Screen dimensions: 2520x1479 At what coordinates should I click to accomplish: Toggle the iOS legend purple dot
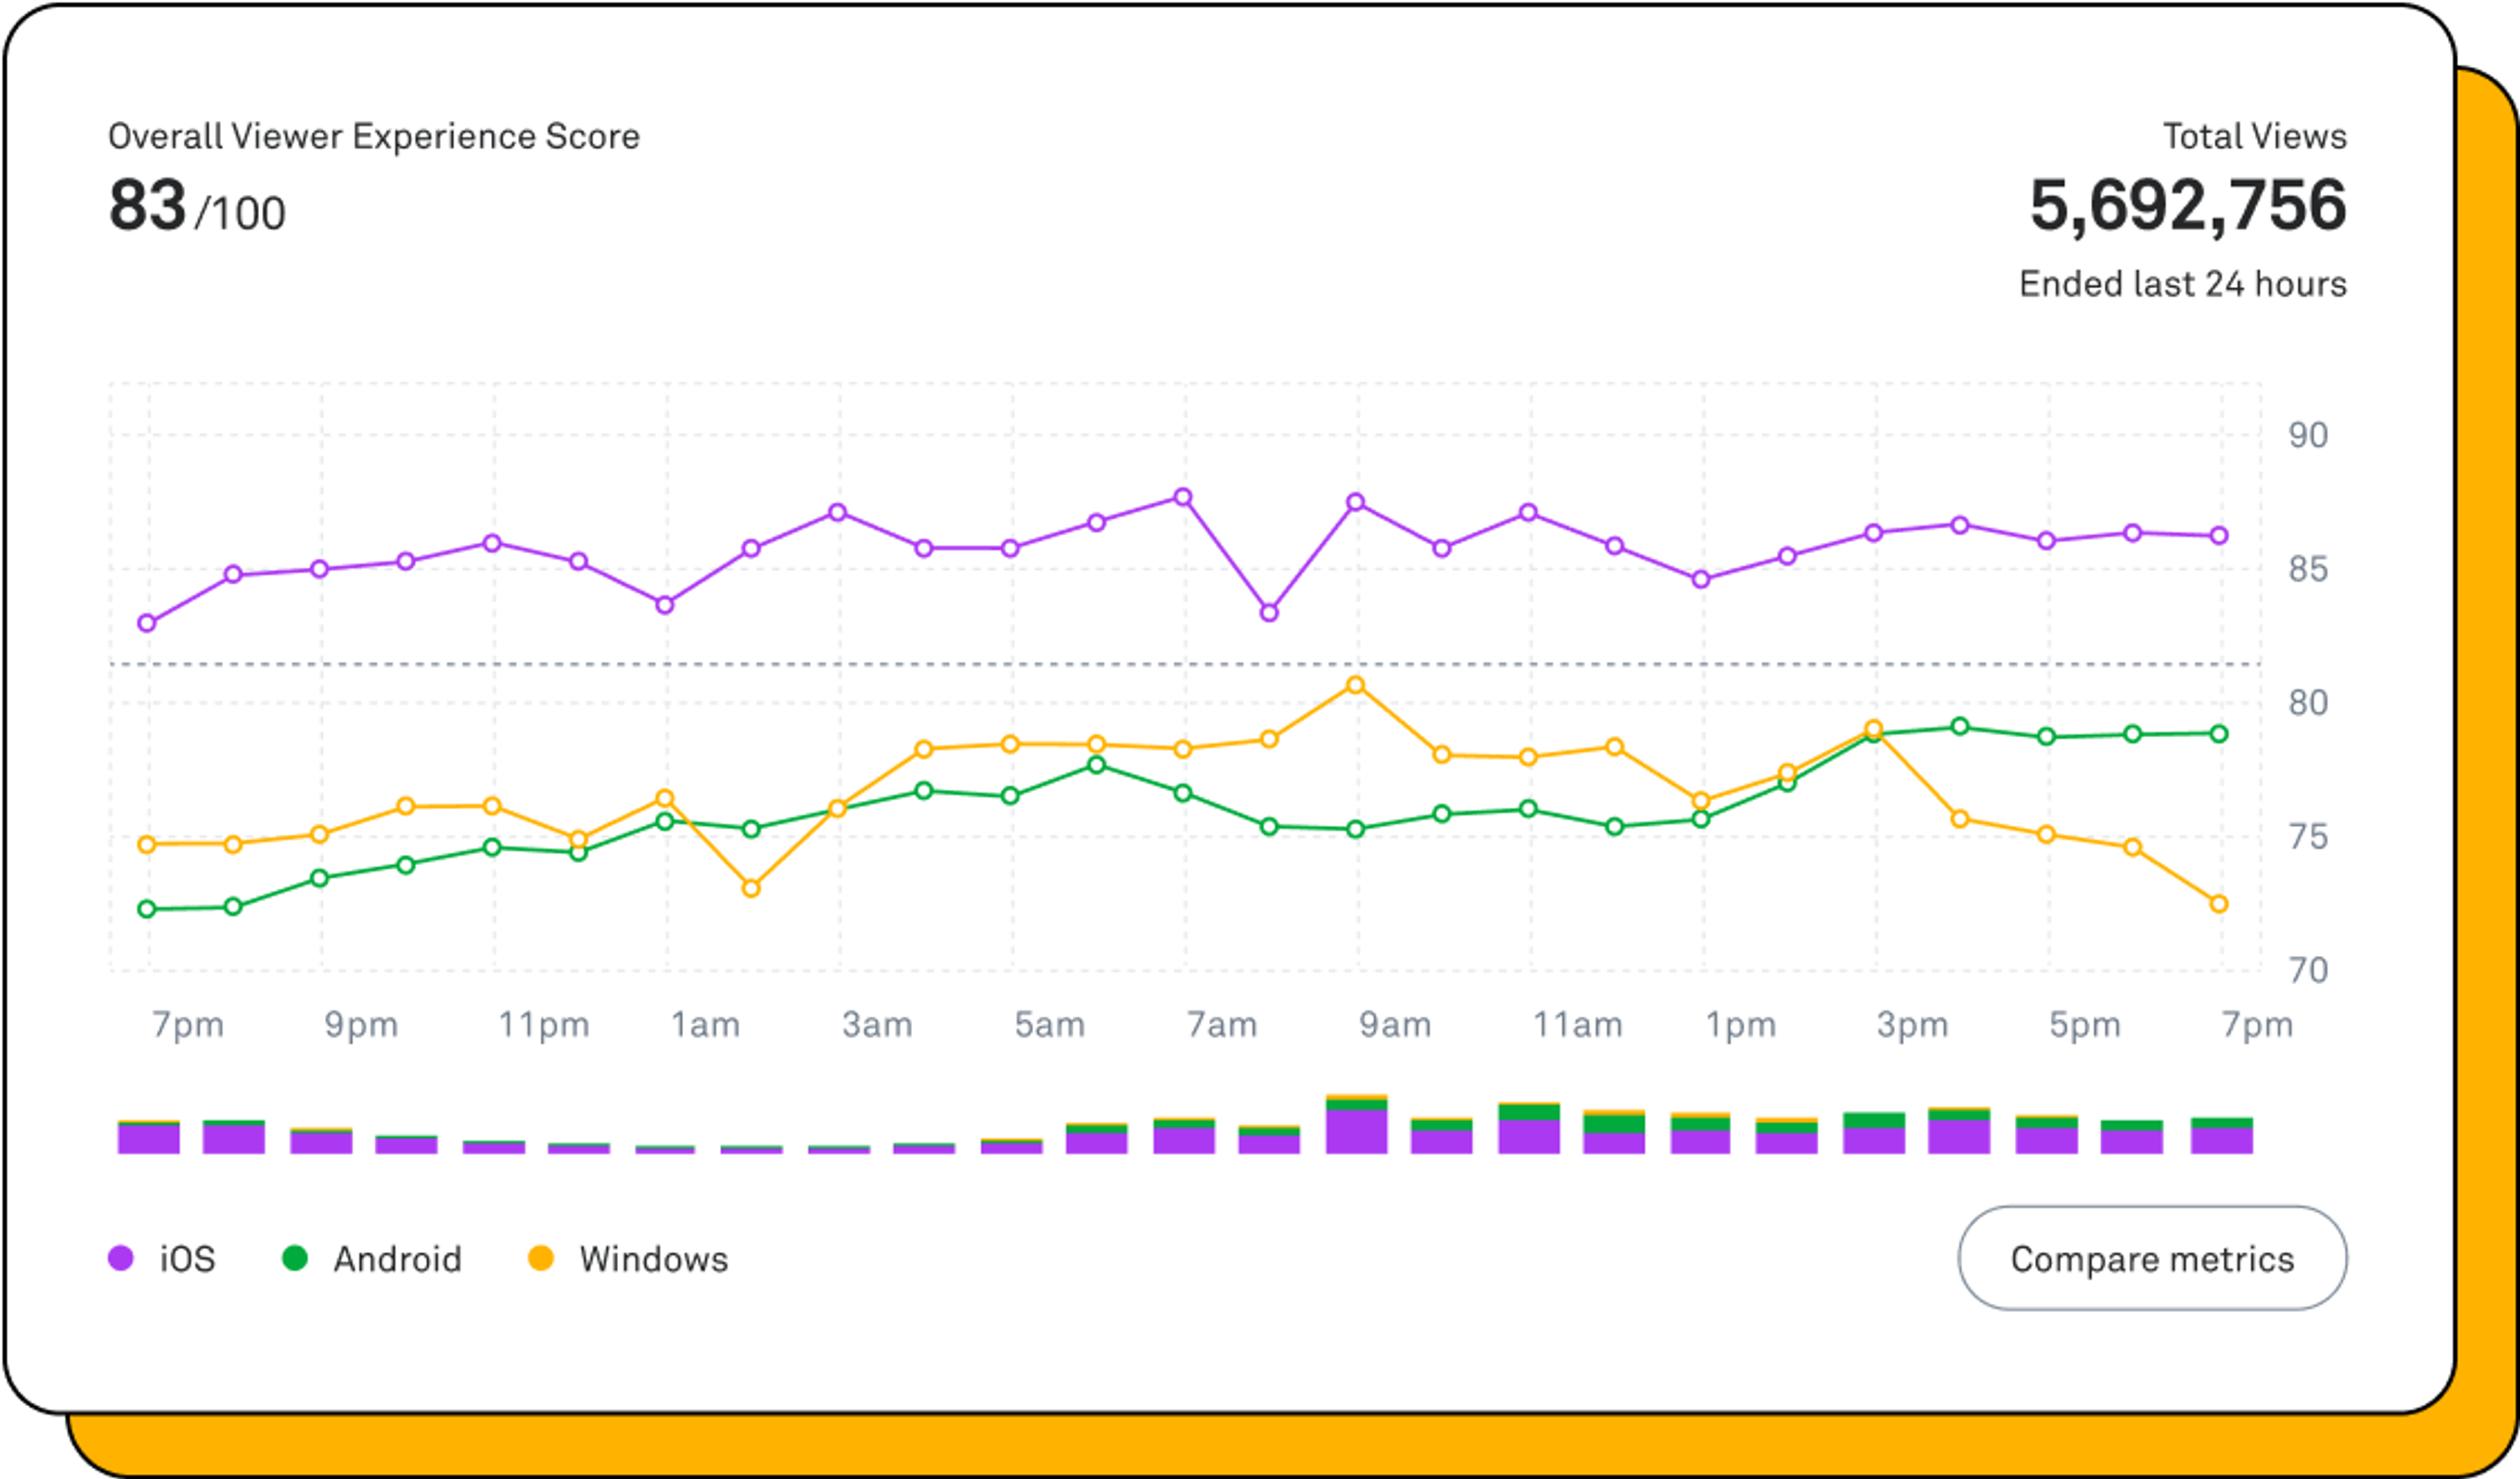click(x=121, y=1258)
